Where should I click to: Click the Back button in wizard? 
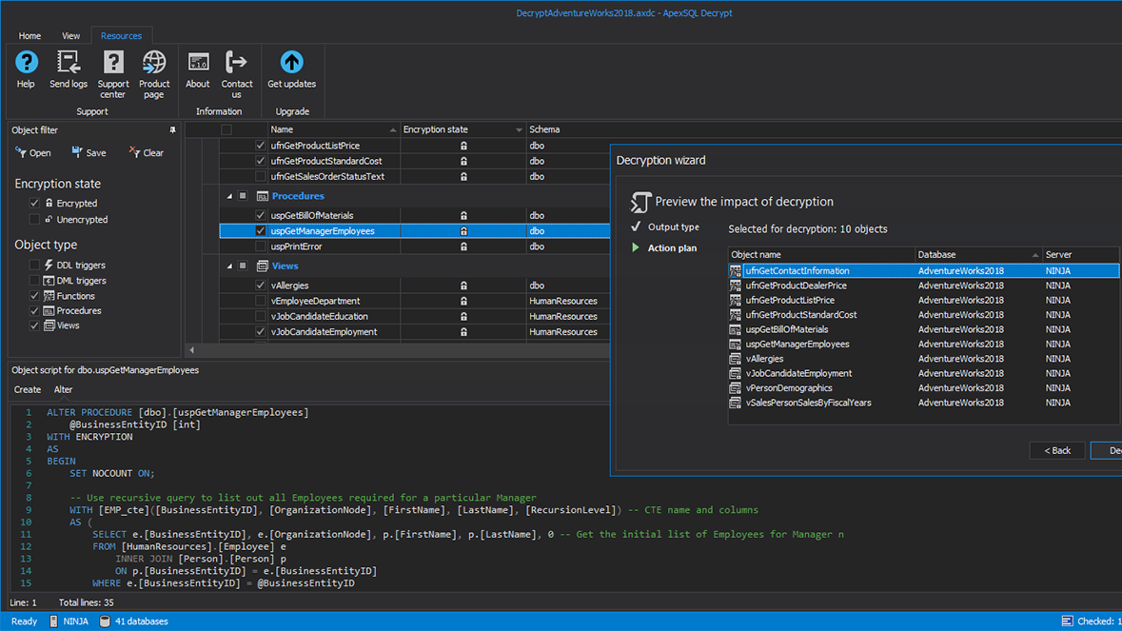1057,451
